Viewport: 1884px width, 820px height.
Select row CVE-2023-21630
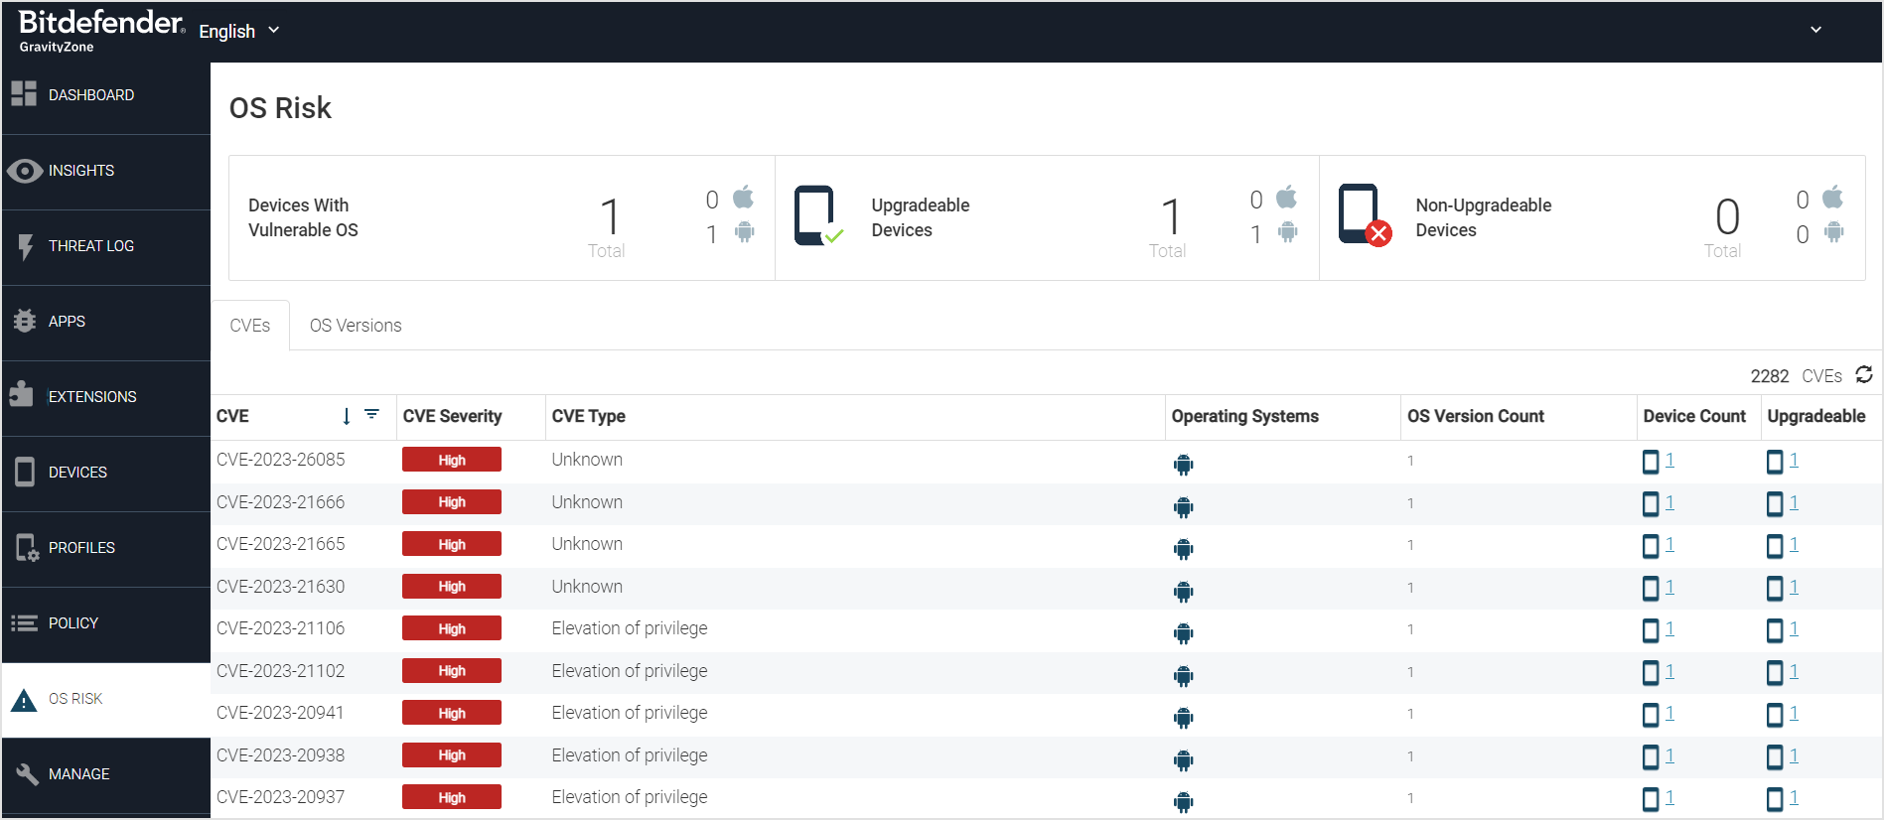1047,588
